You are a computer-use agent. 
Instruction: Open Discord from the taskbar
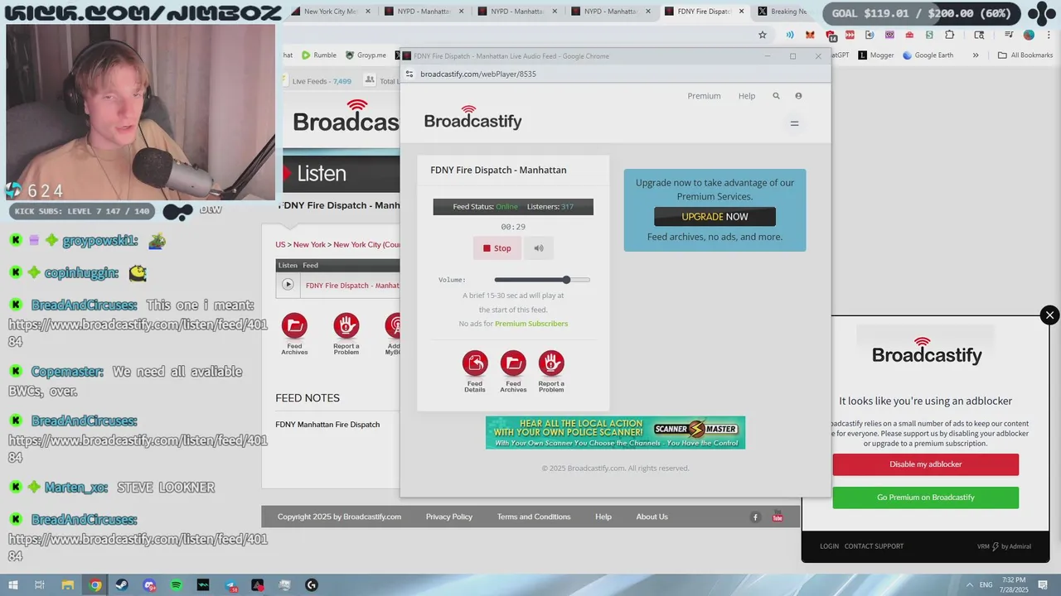pyautogui.click(x=149, y=585)
